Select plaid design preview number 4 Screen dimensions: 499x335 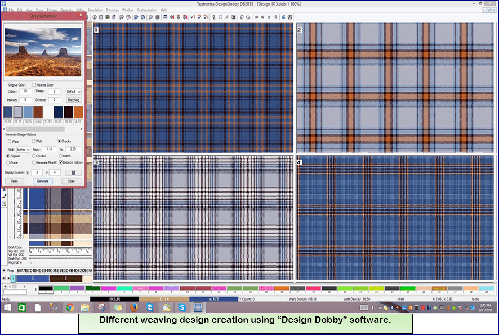(395, 218)
